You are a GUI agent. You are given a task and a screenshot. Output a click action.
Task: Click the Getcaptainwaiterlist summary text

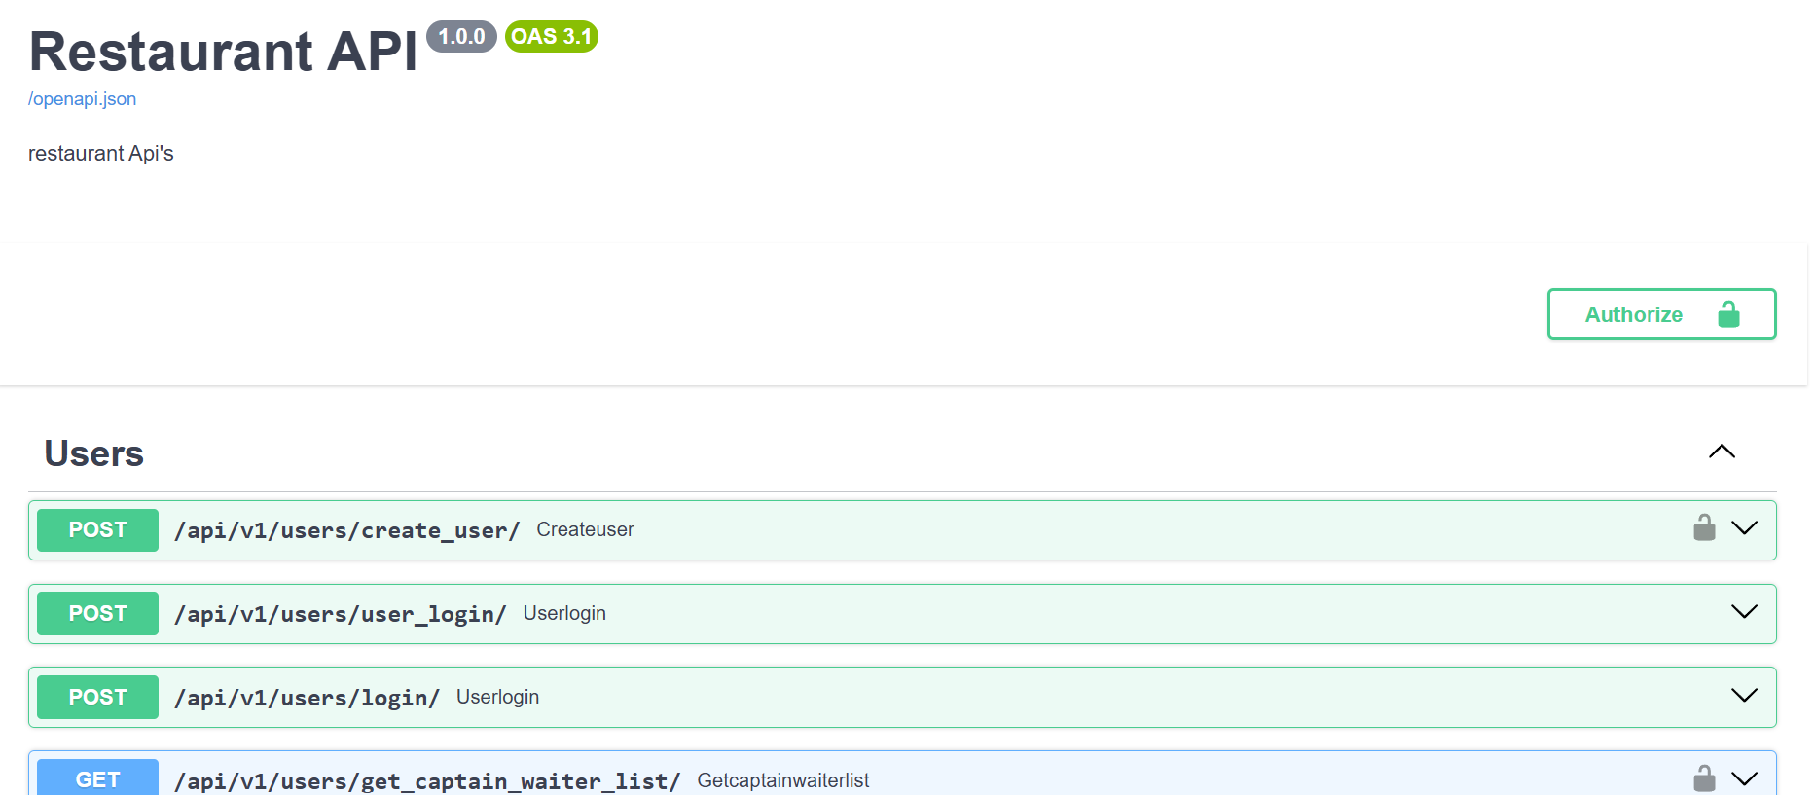coord(782,780)
